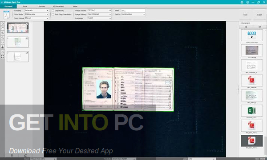
Task: Open the Output Format dropdown
Action: click(x=99, y=11)
